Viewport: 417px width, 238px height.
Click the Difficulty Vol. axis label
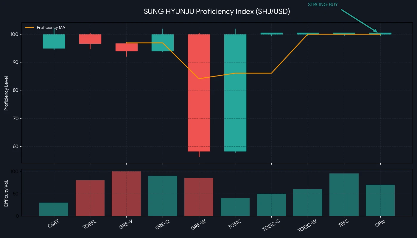click(x=6, y=193)
